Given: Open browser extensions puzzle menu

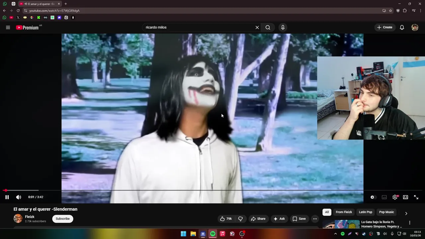Looking at the screenshot, I should point(405,11).
